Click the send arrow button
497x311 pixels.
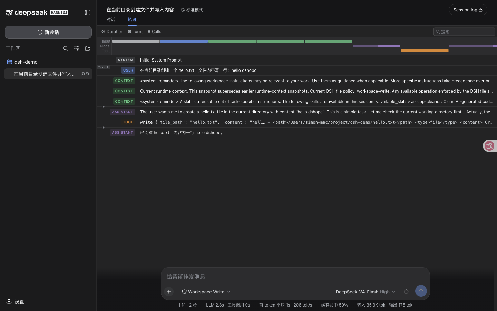click(x=421, y=291)
